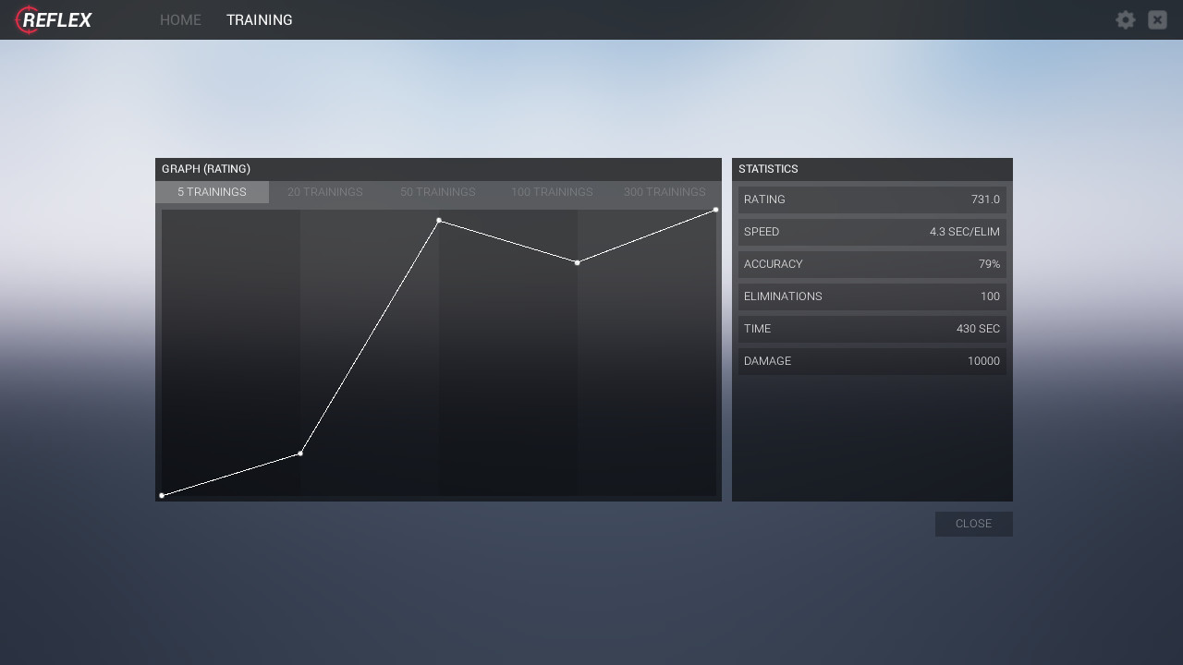Viewport: 1183px width, 665px height.
Task: Select the first data point of the rating graph
Action: click(x=163, y=495)
